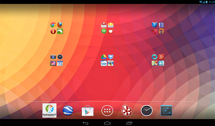Launch the teal Google Currents app

(154, 57)
